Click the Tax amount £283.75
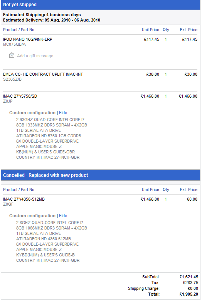 [190, 283]
